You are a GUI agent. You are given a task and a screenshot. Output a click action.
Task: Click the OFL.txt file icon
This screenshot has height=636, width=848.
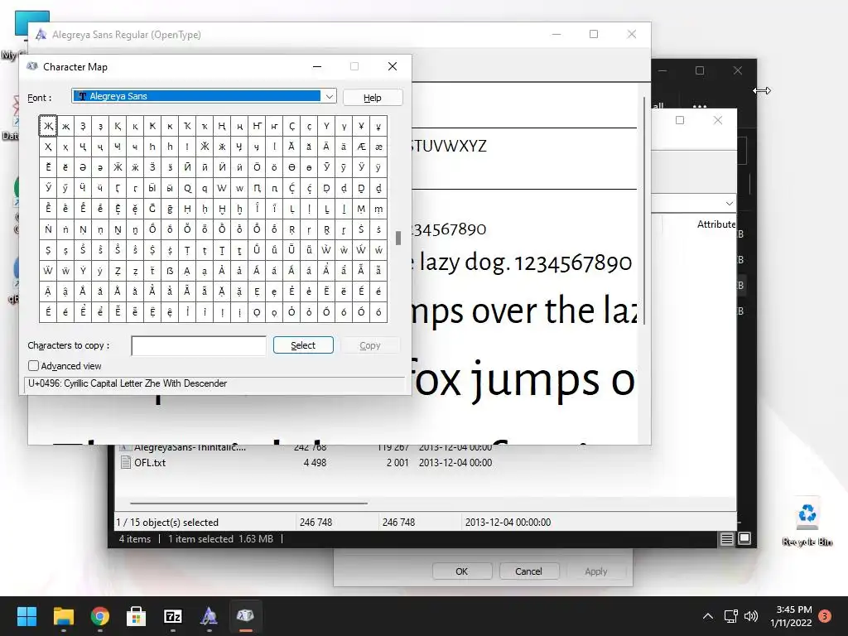click(126, 462)
